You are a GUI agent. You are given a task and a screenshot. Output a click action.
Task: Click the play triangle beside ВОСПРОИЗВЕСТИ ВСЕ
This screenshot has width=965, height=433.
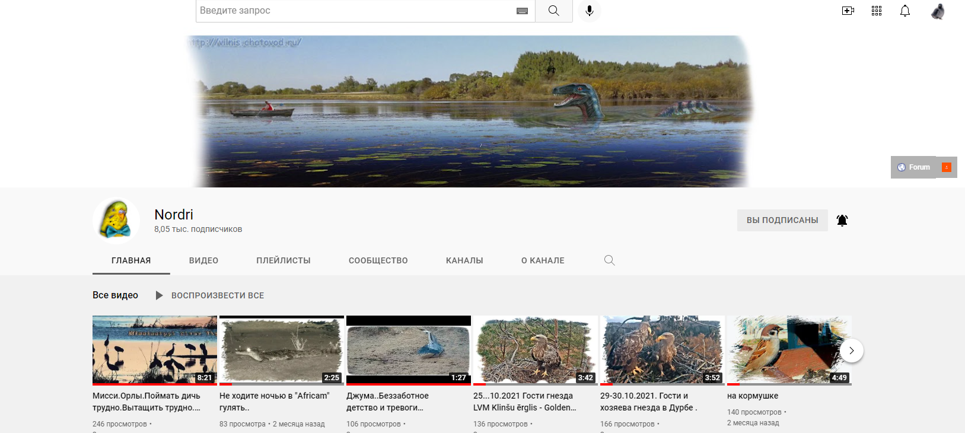[x=159, y=295]
